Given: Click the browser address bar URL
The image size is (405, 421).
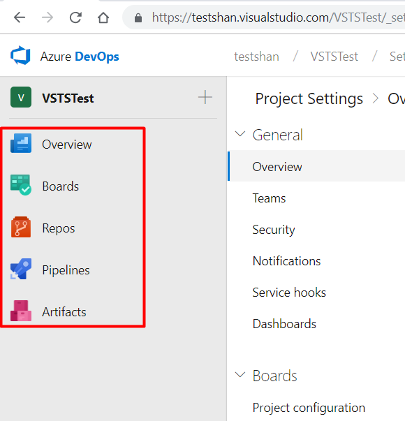Looking at the screenshot, I should [277, 17].
